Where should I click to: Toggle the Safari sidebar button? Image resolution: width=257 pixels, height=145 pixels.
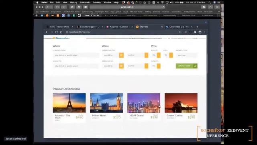click(x=57, y=7)
